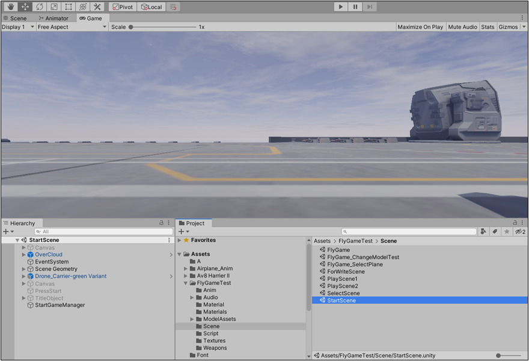The image size is (529, 361).
Task: Select the Hand tool
Action: (x=11, y=7)
